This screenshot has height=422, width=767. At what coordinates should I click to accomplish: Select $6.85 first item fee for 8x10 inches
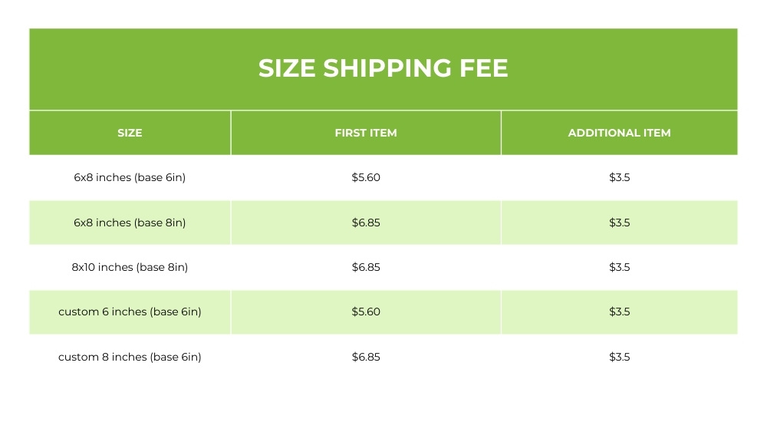pyautogui.click(x=366, y=267)
